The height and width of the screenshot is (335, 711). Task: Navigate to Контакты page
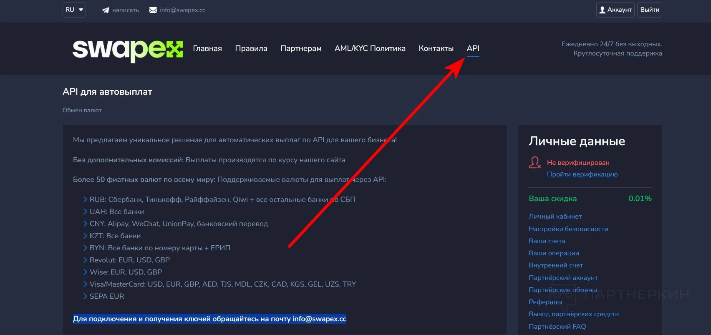pos(436,48)
